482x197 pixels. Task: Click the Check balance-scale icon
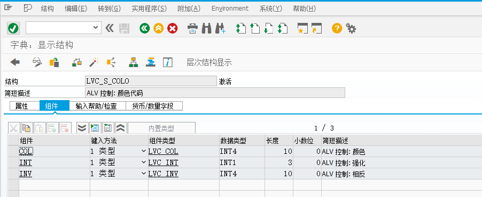tap(77, 62)
